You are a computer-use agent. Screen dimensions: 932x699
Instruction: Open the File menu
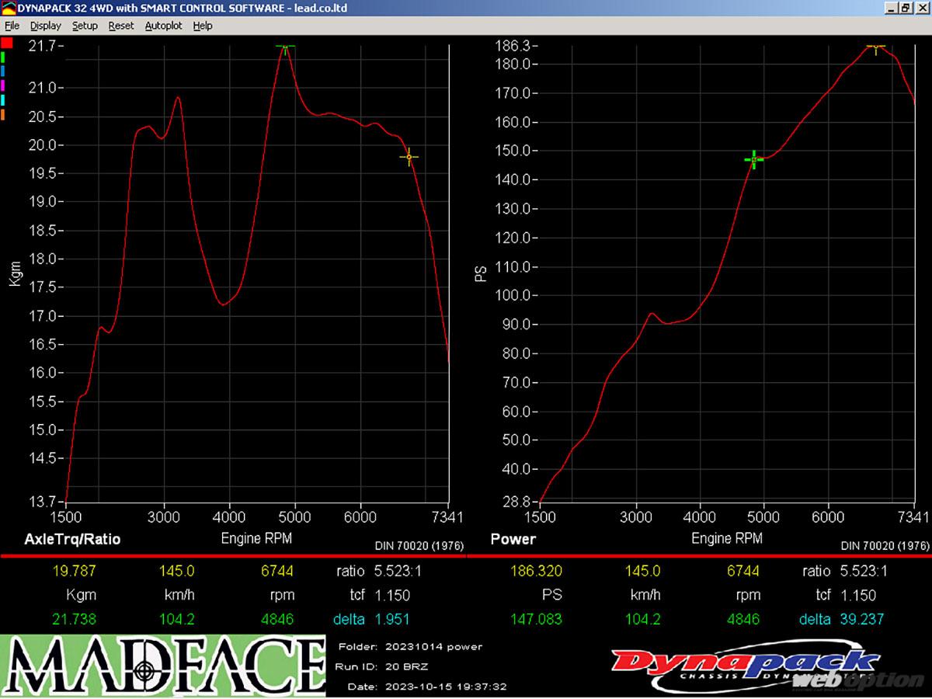tap(12, 26)
